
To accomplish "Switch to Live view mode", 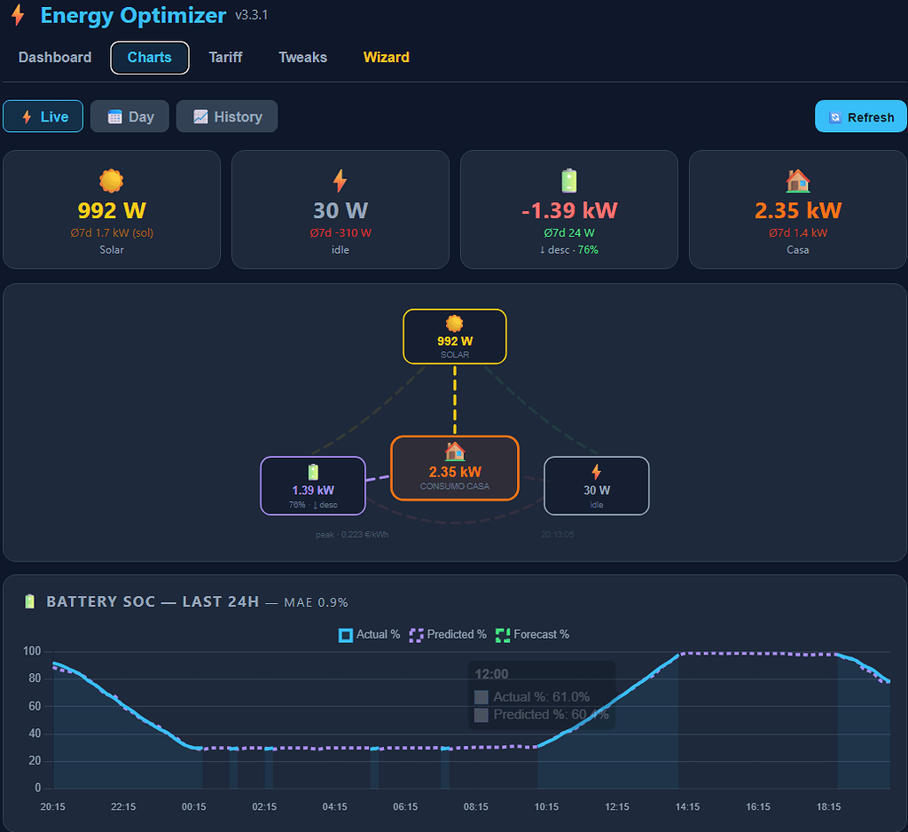I will 43,115.
